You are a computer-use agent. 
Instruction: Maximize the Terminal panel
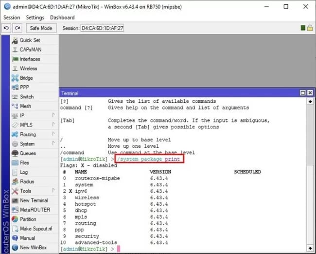point(303,93)
